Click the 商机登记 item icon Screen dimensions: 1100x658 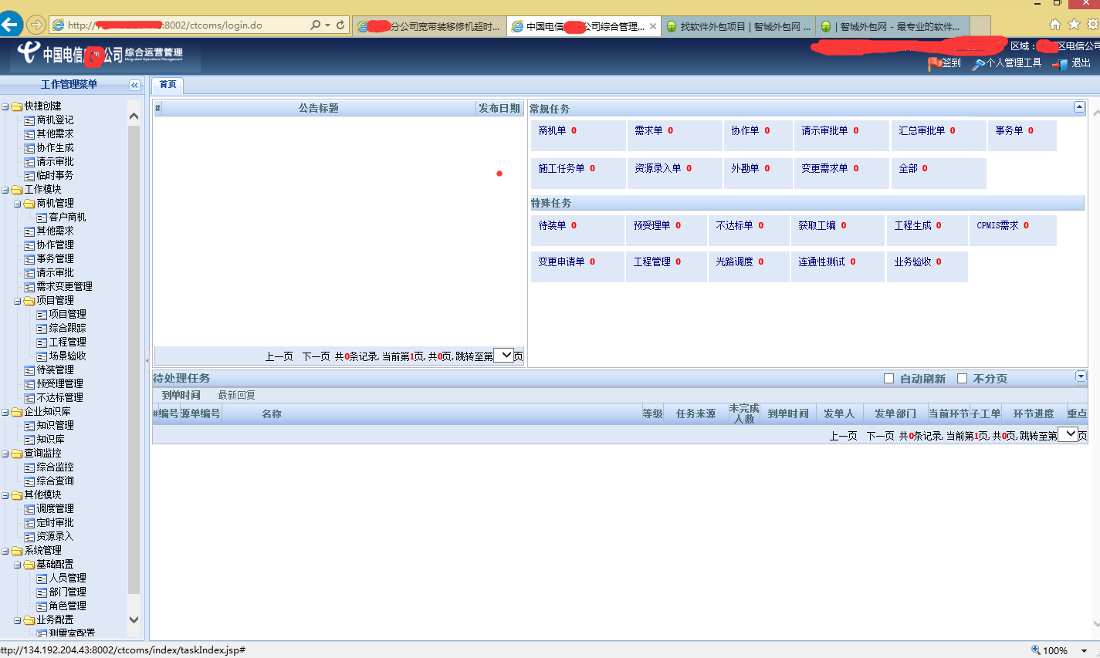[x=29, y=120]
